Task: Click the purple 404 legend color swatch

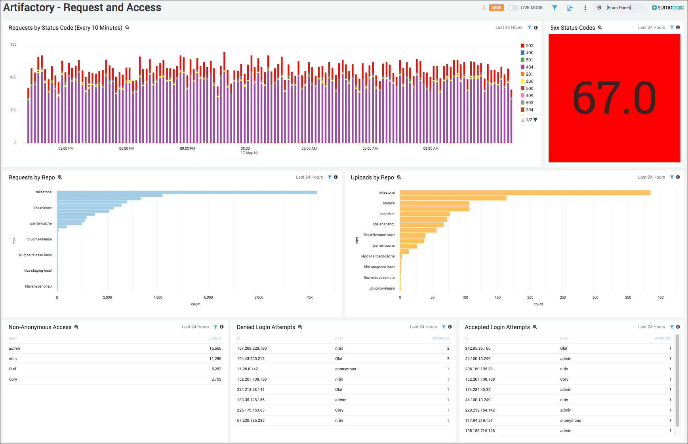Action: pyautogui.click(x=522, y=67)
